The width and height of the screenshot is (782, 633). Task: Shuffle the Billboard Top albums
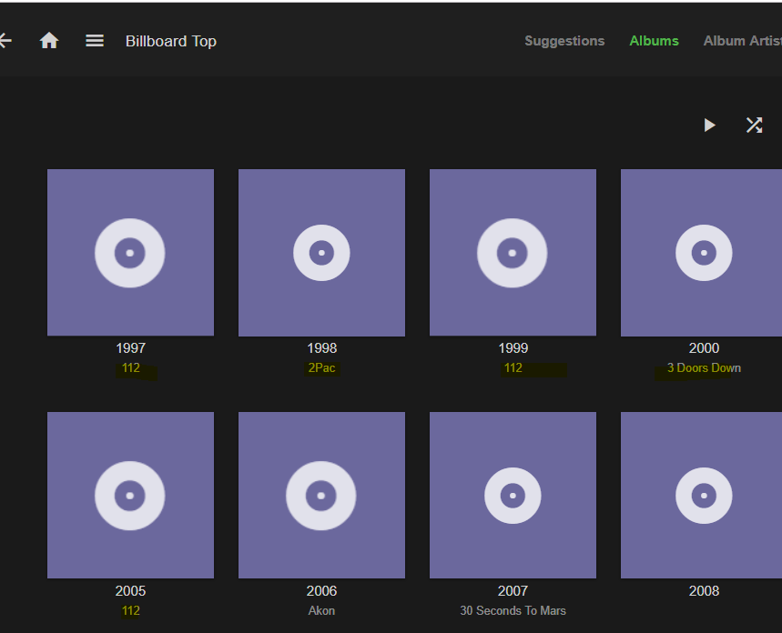pos(754,126)
